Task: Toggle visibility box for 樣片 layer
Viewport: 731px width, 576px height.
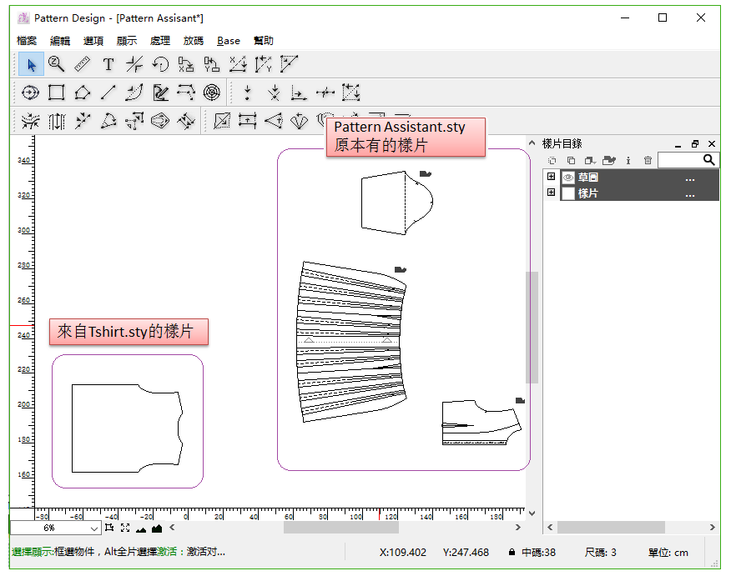Action: point(567,193)
